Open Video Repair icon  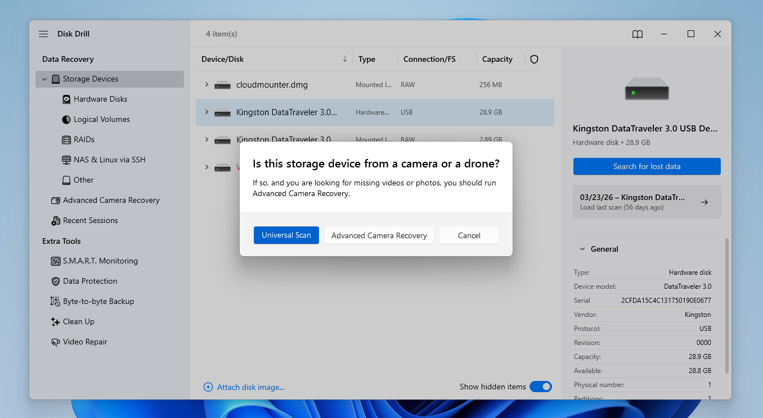[56, 342]
